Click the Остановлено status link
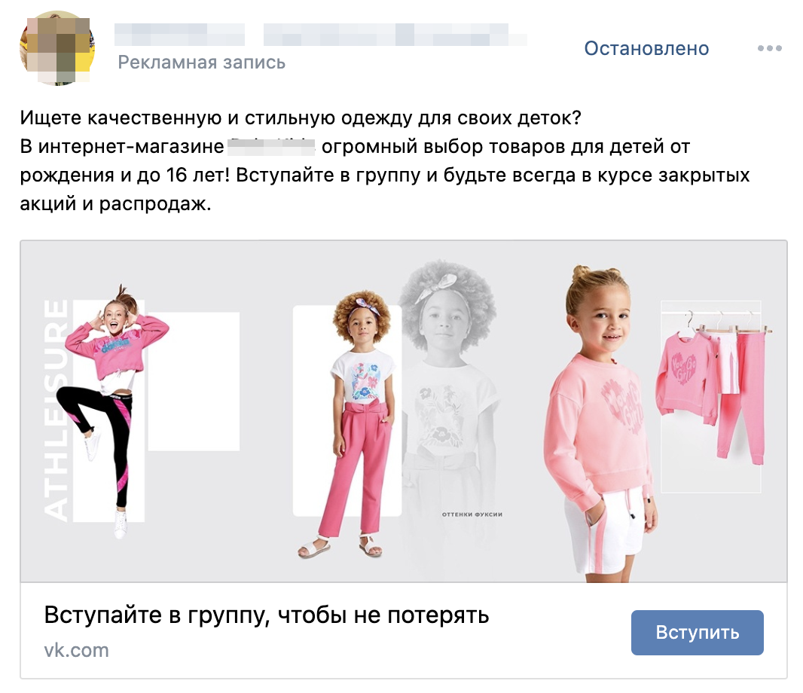 point(646,48)
